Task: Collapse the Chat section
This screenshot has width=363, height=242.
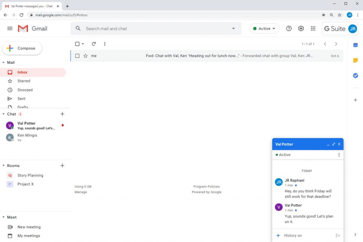Action: pos(4,114)
